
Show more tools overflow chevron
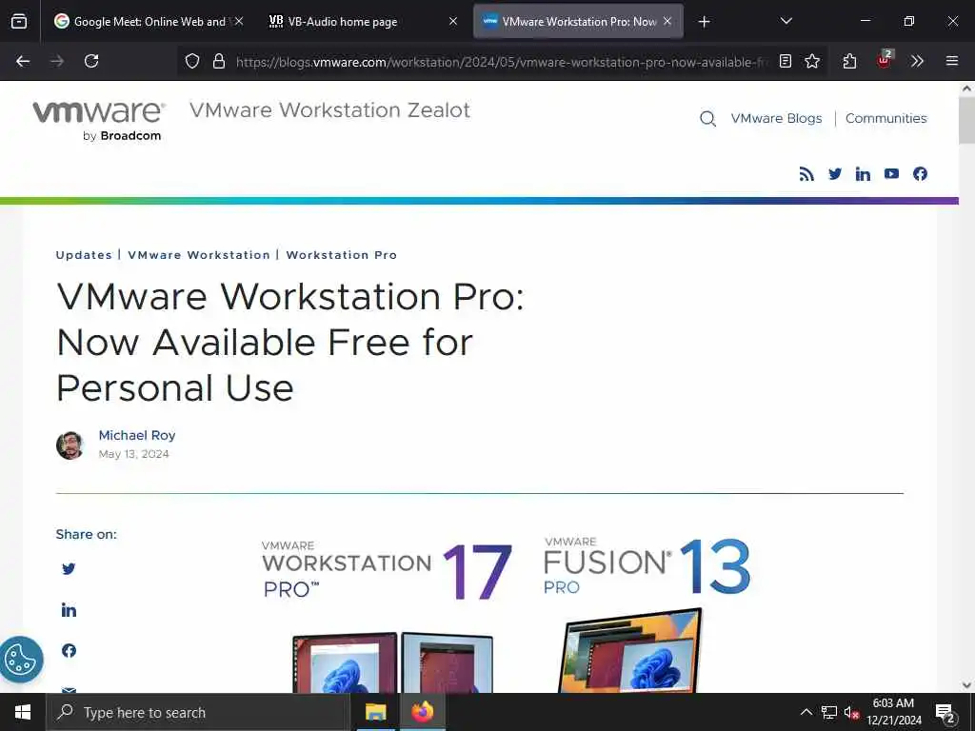pos(917,61)
